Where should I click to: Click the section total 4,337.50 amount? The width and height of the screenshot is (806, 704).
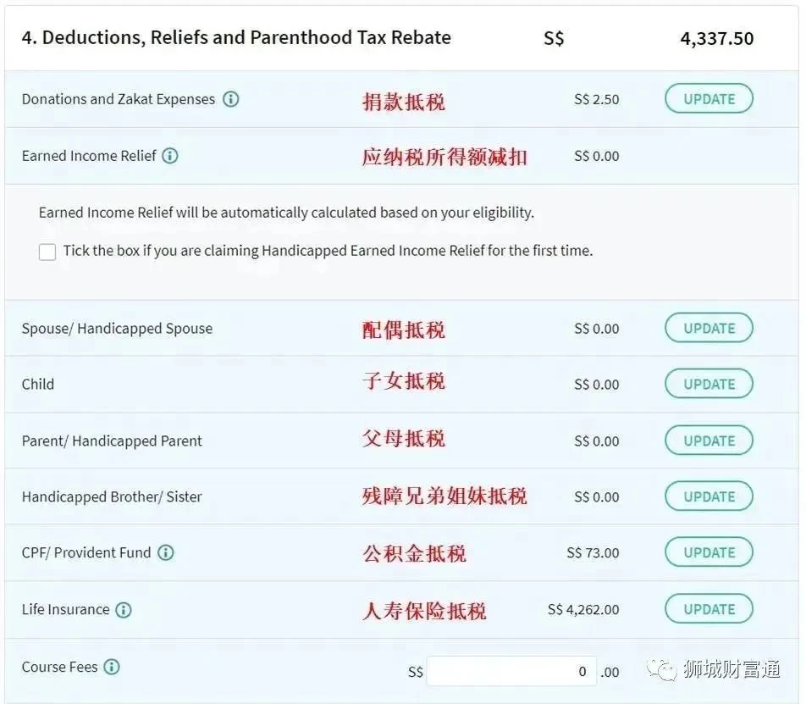tap(716, 39)
